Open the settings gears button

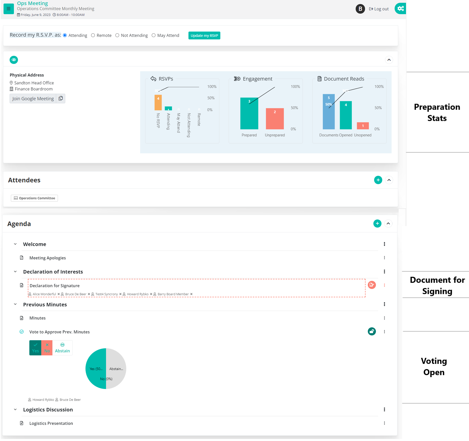pyautogui.click(x=400, y=9)
